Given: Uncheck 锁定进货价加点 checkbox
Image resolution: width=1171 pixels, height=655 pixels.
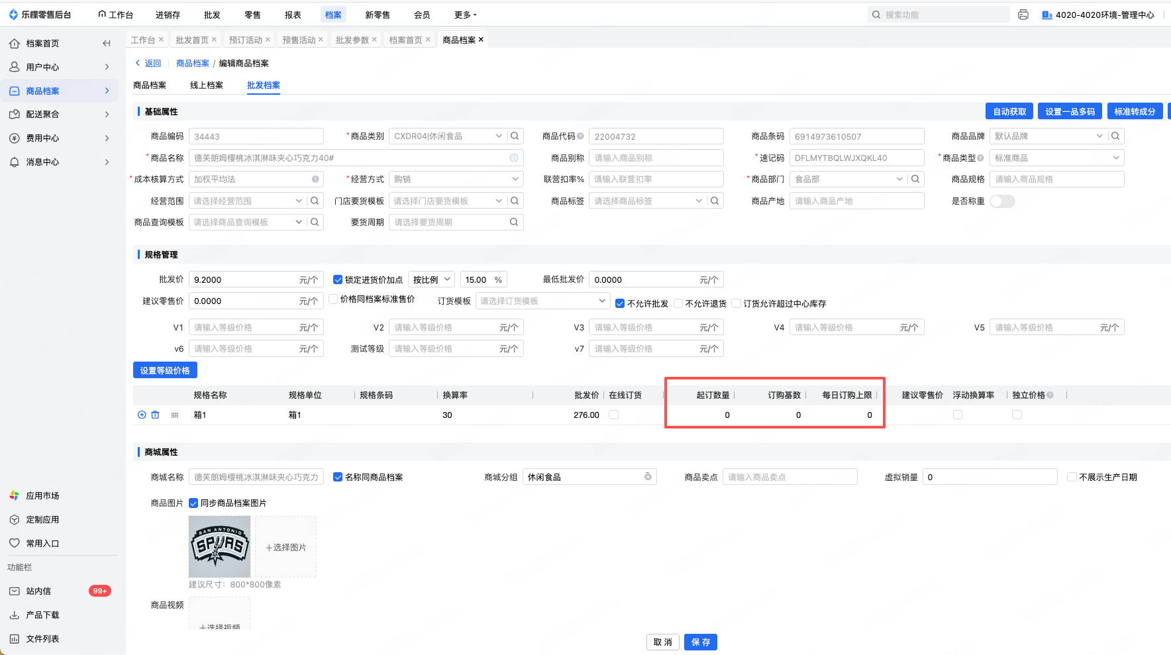Looking at the screenshot, I should click(x=338, y=279).
